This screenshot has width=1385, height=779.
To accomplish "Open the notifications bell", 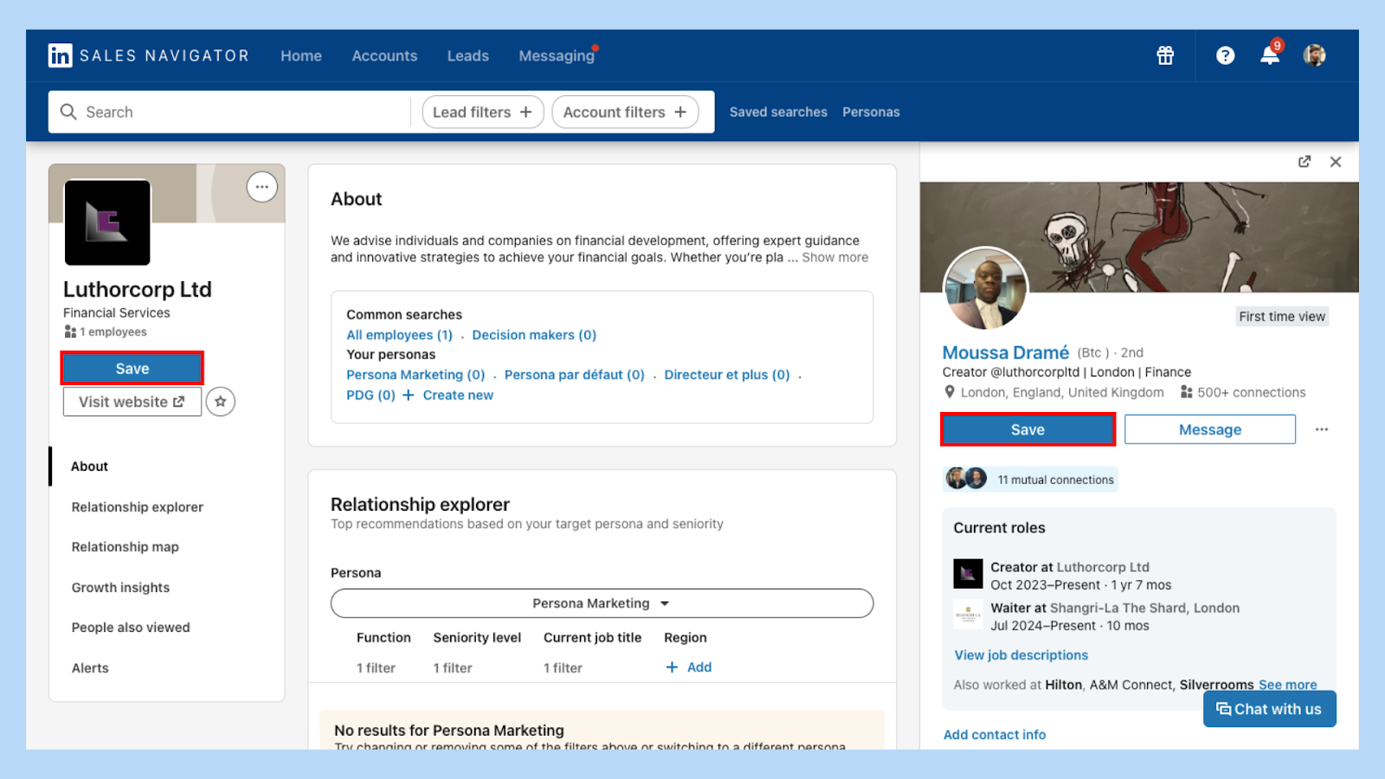I will pos(1270,55).
